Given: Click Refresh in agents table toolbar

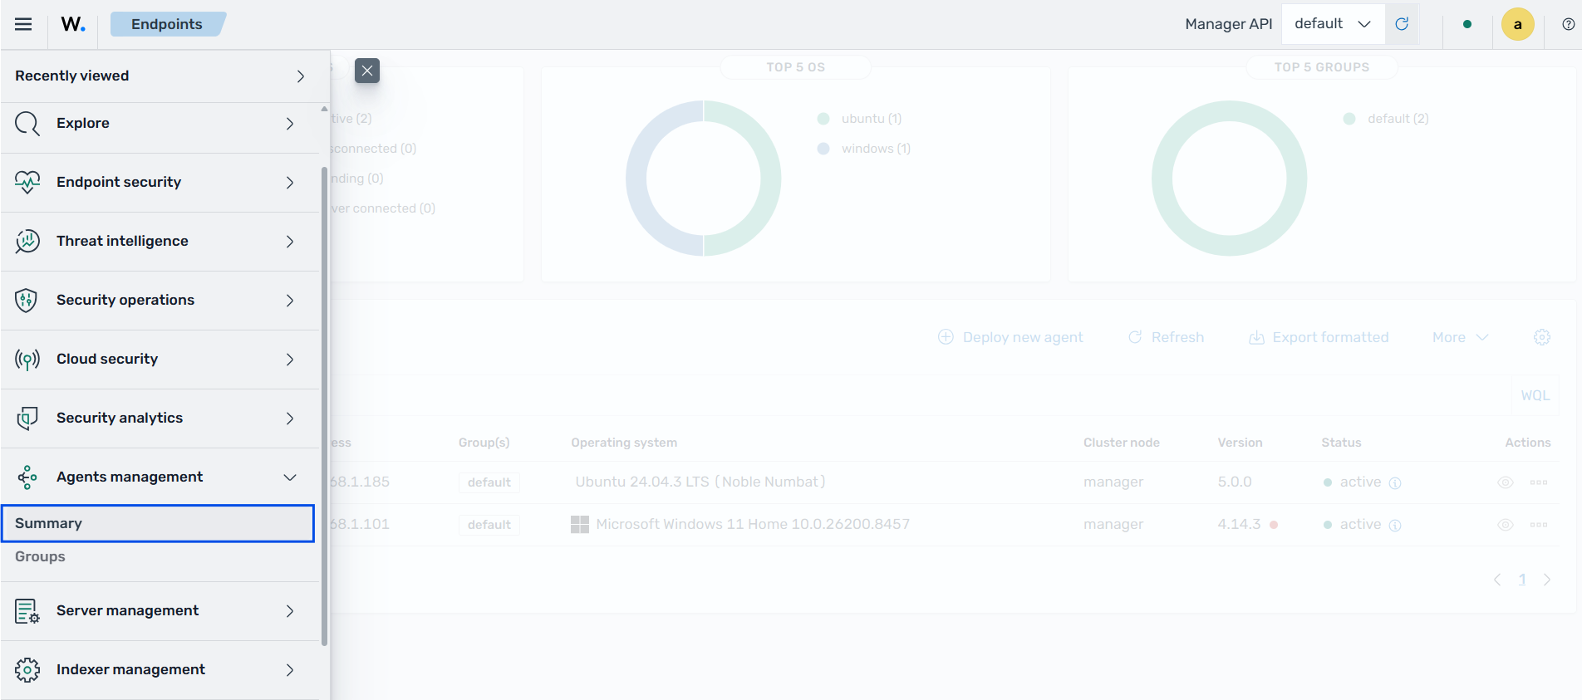Looking at the screenshot, I should point(1166,337).
